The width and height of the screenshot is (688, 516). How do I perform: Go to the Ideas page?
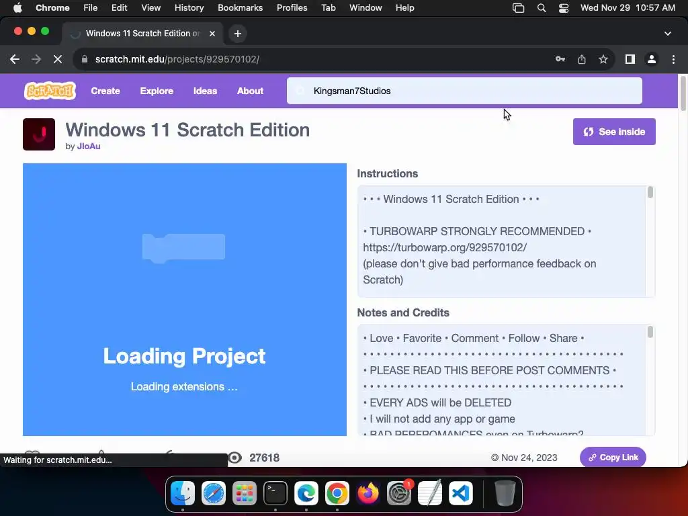[205, 91]
